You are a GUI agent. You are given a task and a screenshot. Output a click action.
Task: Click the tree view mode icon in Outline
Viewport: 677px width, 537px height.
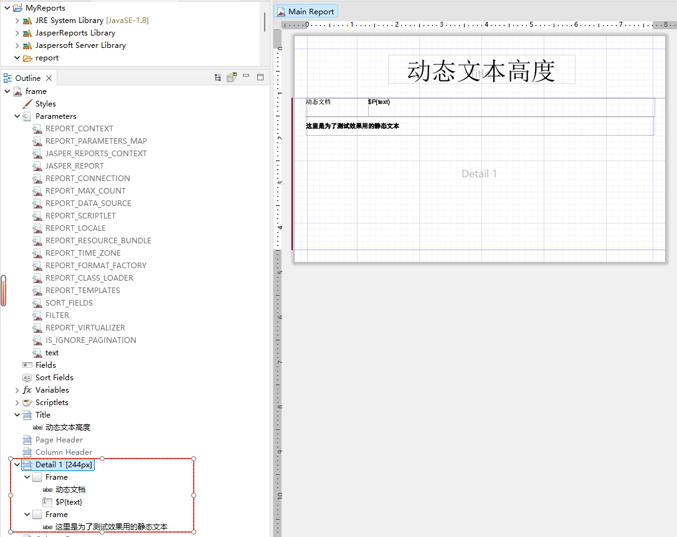pyautogui.click(x=217, y=78)
